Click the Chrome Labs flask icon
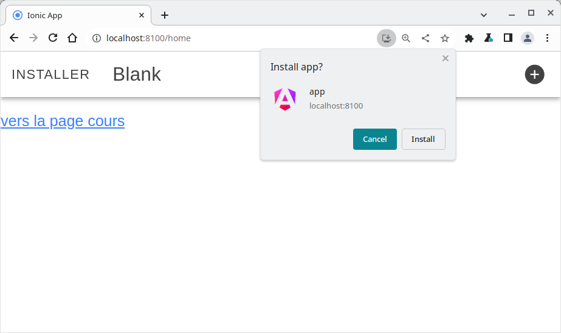Viewport: 561px width, 333px height. coord(489,38)
